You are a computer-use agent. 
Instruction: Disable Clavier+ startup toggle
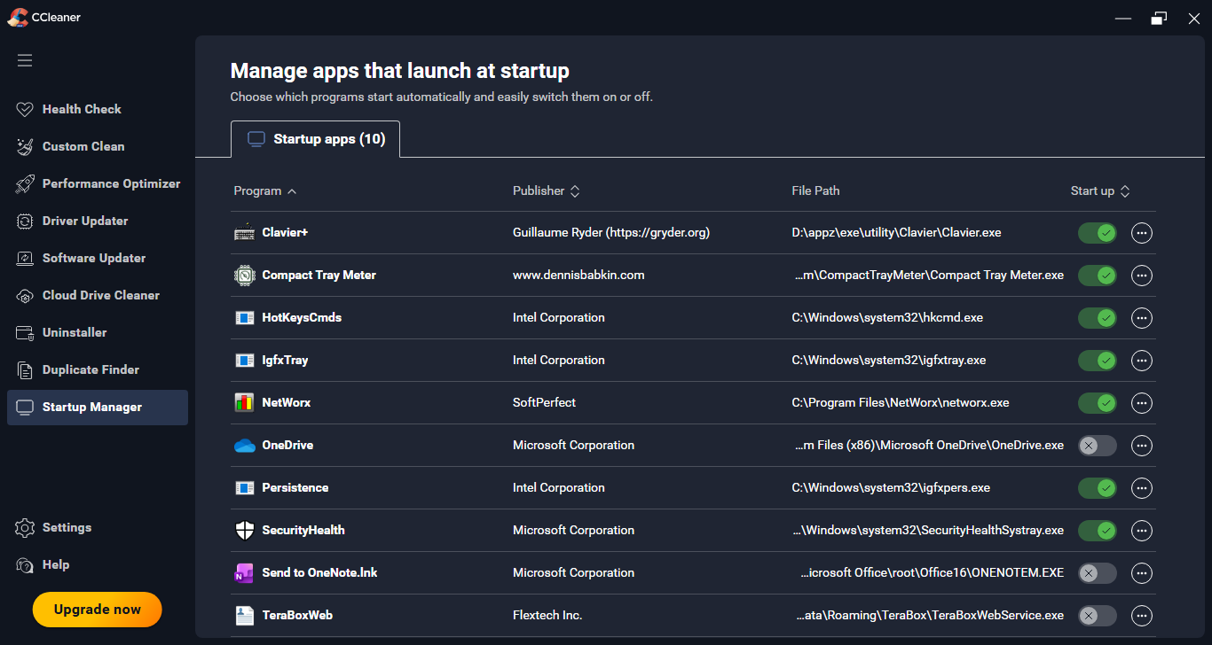(1097, 233)
